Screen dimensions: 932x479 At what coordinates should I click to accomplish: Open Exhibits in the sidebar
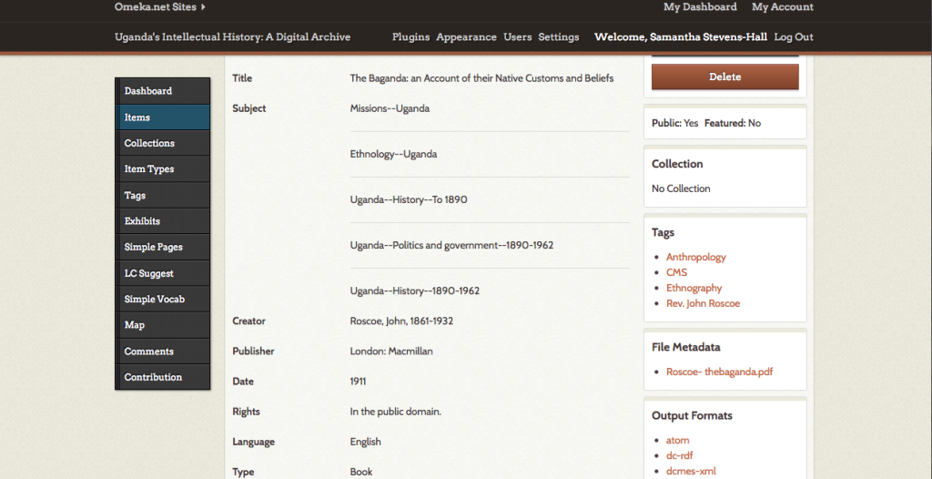142,221
